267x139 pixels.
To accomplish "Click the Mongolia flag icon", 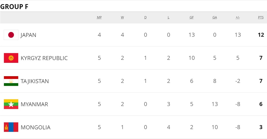I will pyautogui.click(x=11, y=127).
